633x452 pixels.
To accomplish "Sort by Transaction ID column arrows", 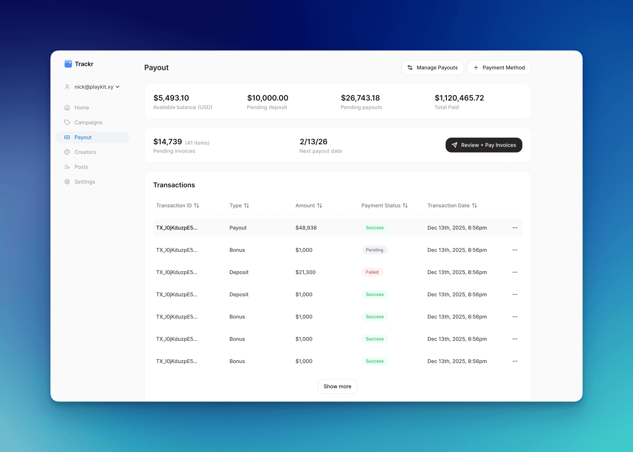I will 196,206.
